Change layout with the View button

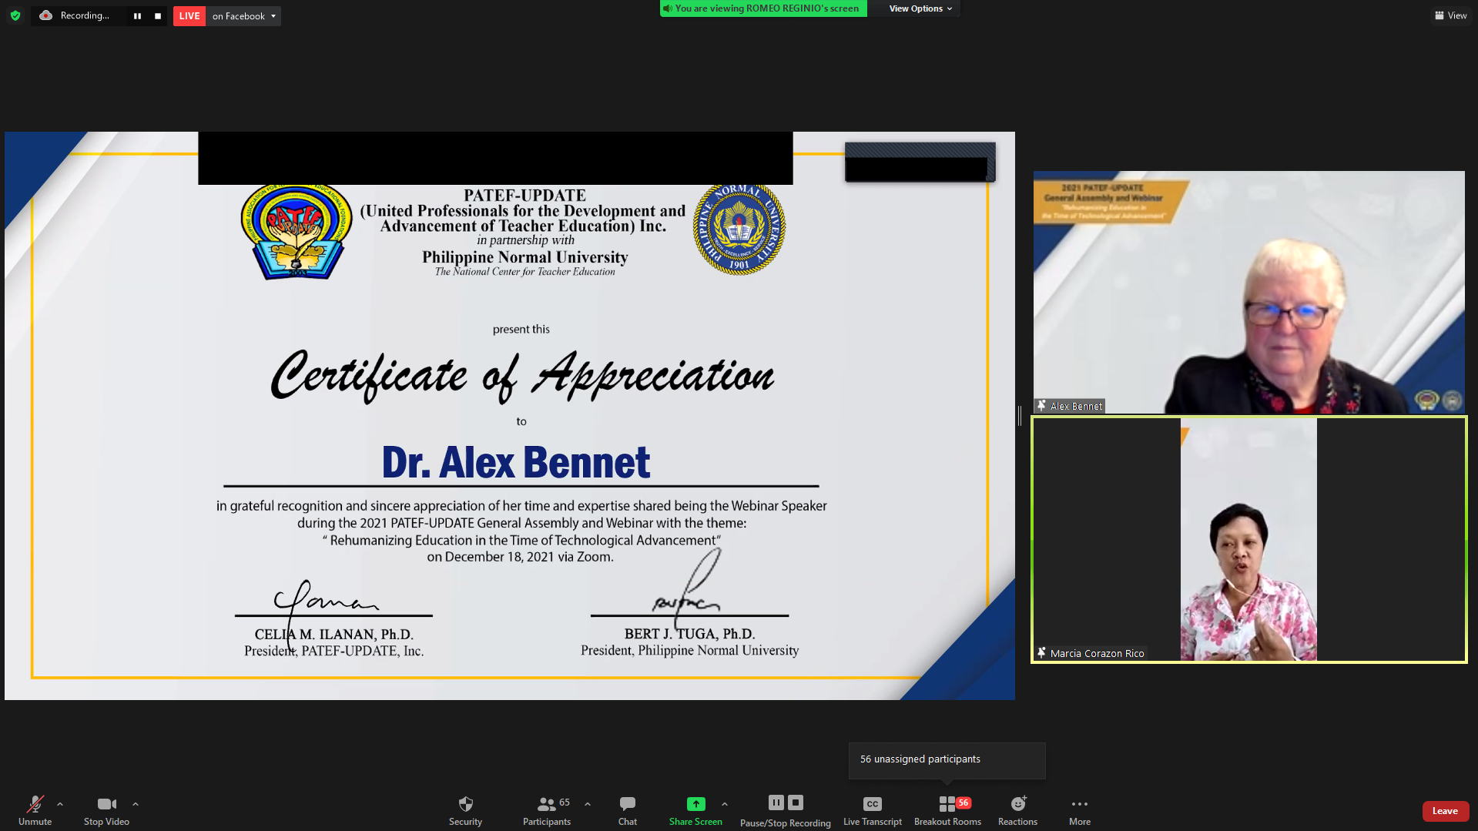[1450, 15]
